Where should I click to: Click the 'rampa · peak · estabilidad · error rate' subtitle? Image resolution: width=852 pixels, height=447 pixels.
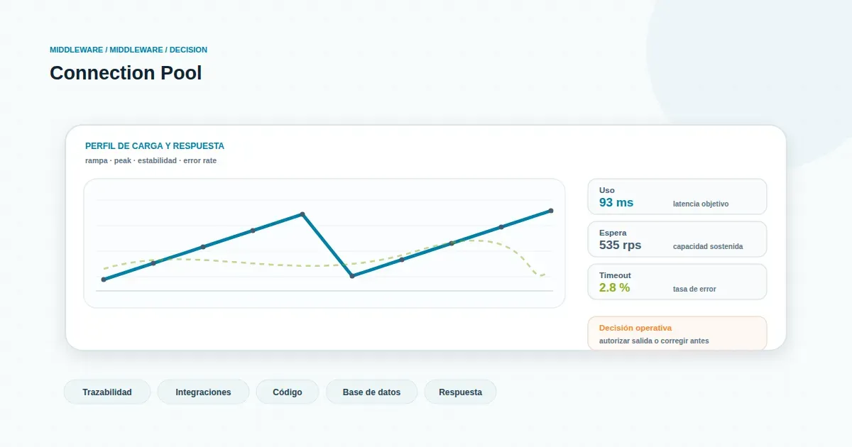pos(151,161)
